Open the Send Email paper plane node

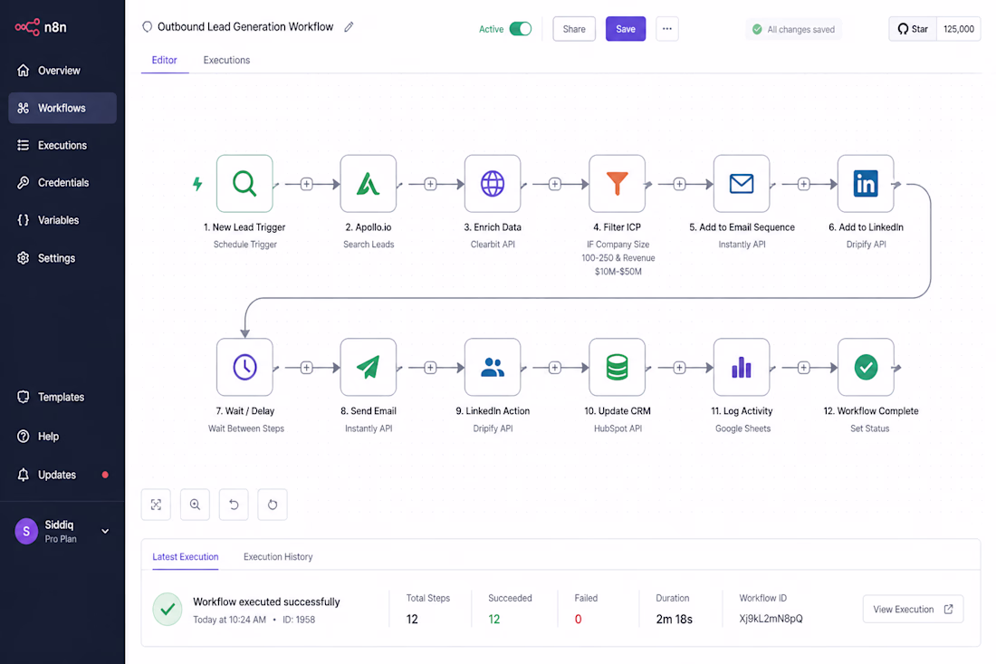369,367
